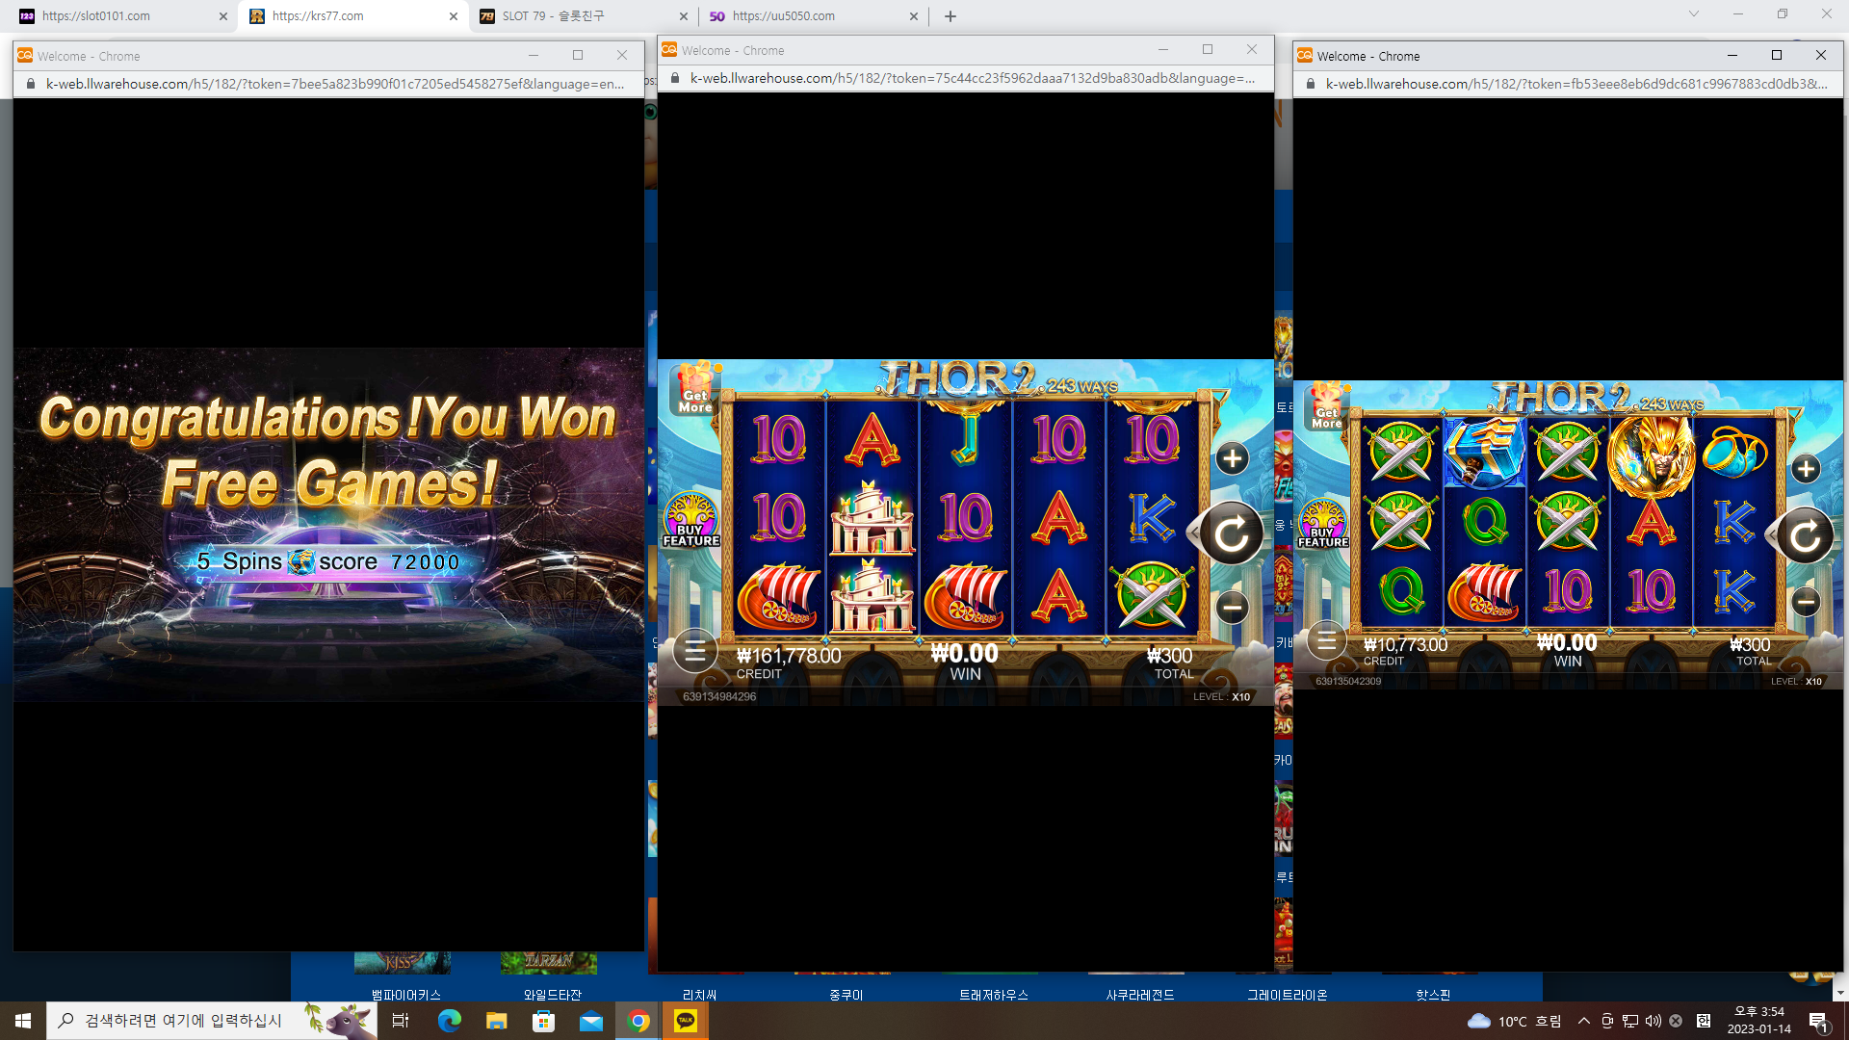Viewport: 1849px width, 1040px height.
Task: Click the middle popup window URL
Action: coord(973,78)
